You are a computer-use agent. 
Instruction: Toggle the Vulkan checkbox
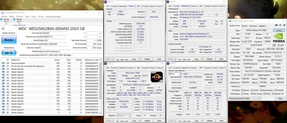pyautogui.click(x=242, y=94)
